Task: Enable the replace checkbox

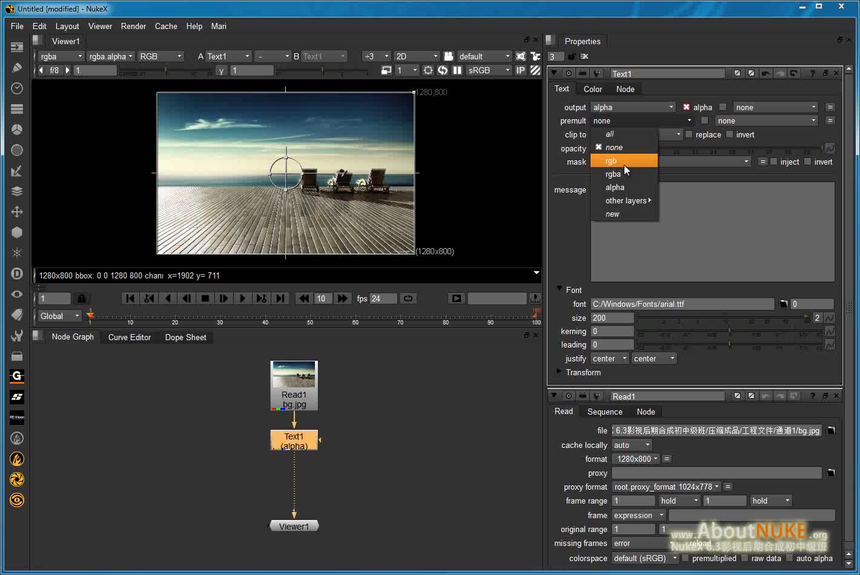Action: pos(689,134)
